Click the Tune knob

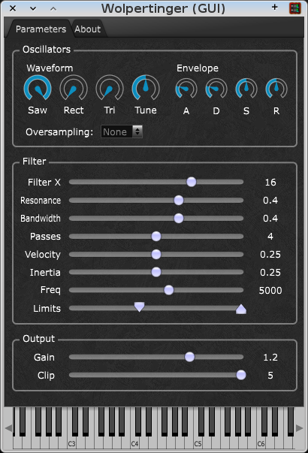pyautogui.click(x=146, y=89)
